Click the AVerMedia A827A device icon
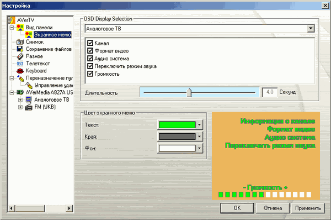This screenshot has width=331, height=220. point(20,92)
